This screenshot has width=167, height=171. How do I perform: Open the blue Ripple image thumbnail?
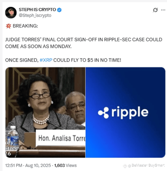pyautogui.click(x=125, y=113)
